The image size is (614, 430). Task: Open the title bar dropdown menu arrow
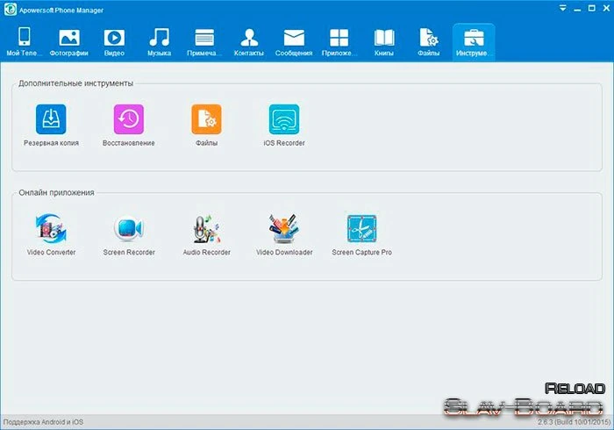[563, 8]
